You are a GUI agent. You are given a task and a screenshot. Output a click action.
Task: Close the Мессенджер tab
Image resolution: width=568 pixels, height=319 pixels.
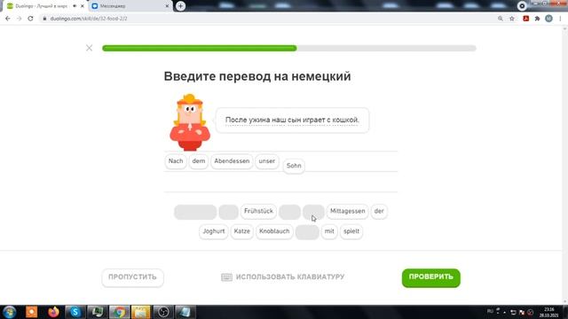click(x=167, y=6)
